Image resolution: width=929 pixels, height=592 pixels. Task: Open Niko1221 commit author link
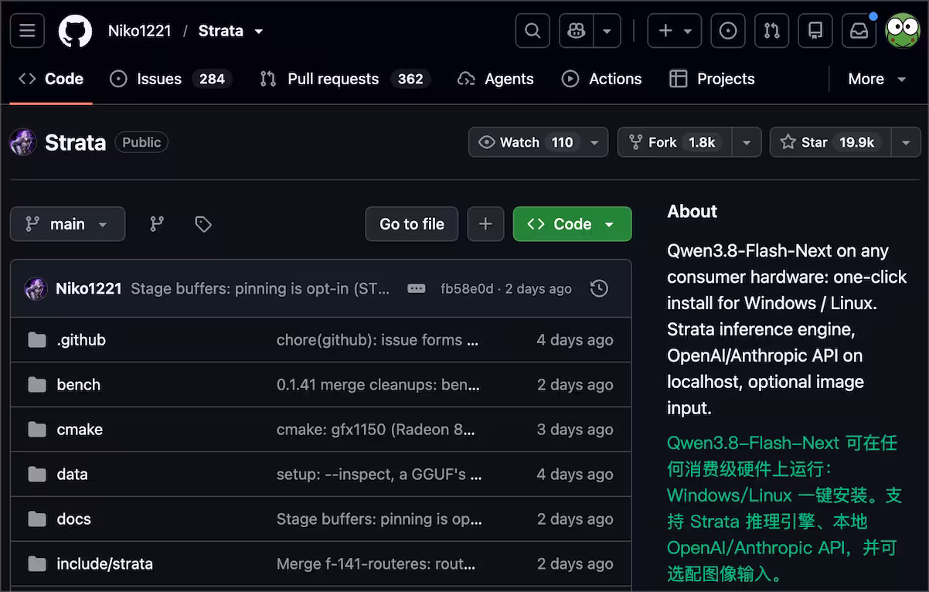tap(89, 288)
